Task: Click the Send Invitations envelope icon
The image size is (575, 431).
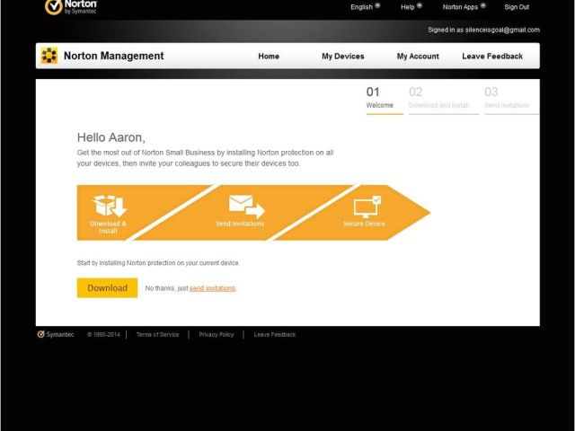Action: point(245,206)
